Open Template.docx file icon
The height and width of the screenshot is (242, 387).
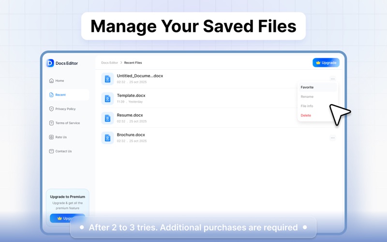107,99
